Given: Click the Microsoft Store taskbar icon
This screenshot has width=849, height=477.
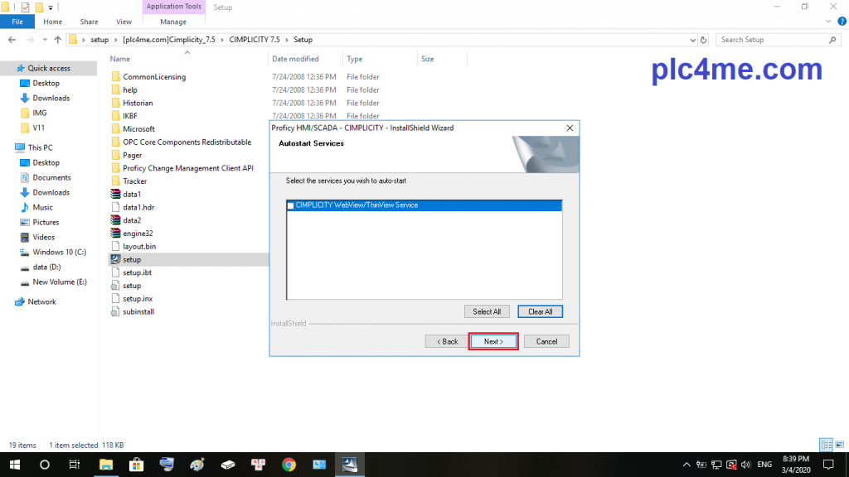Looking at the screenshot, I should click(136, 465).
